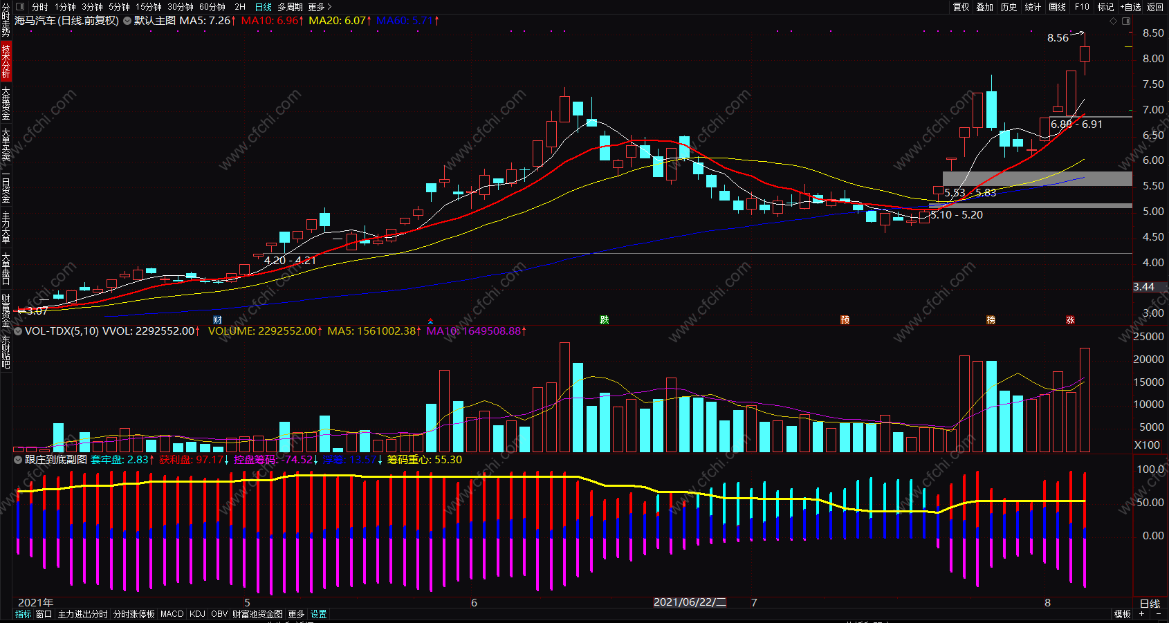The height and width of the screenshot is (623, 1169).
Task: Activate the 画线 drawing tool
Action: (x=1058, y=7)
